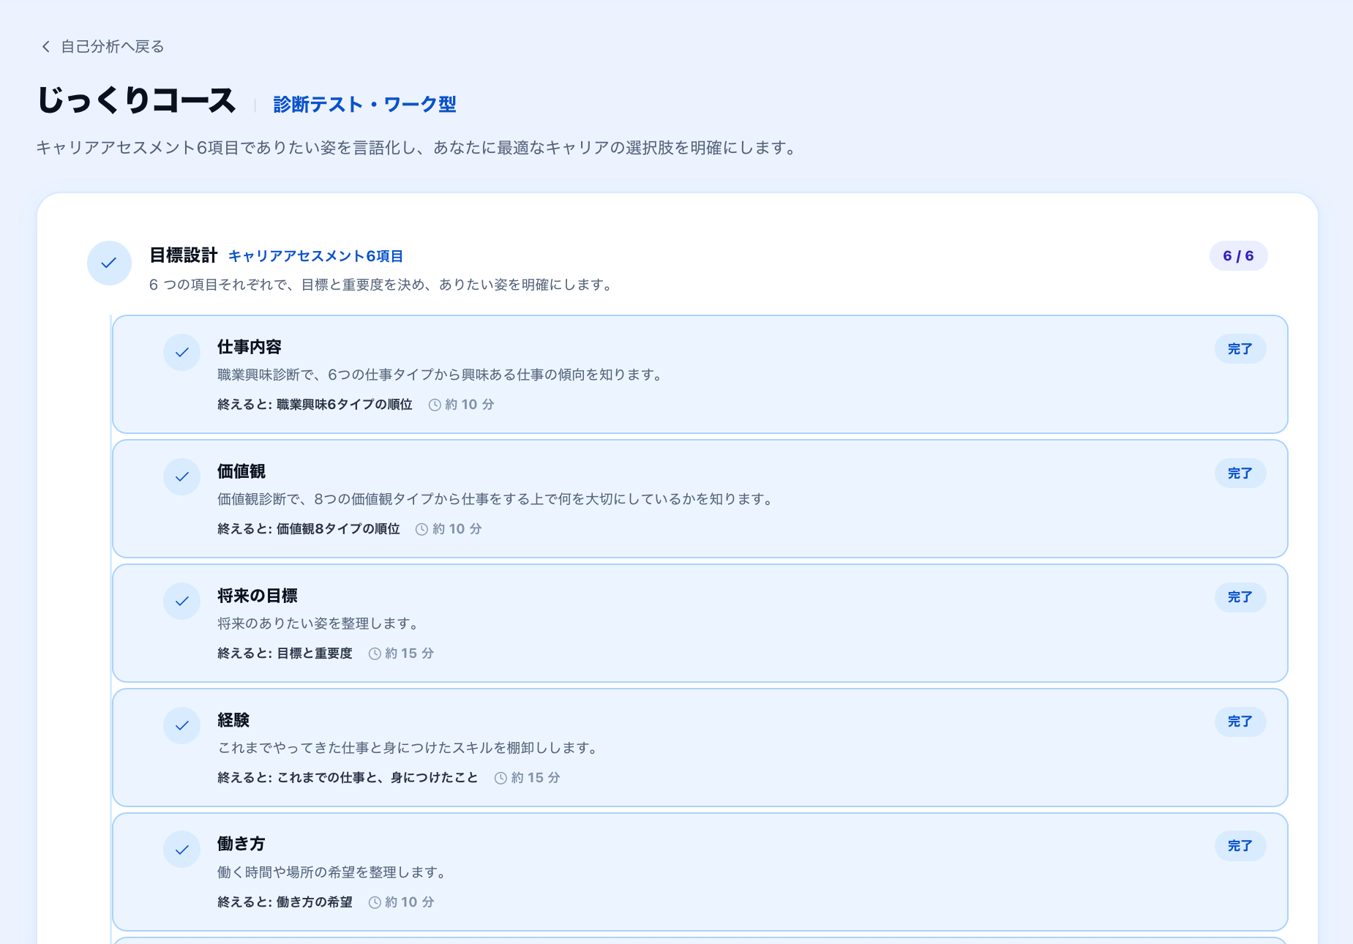Click the 完了 badge on 仕事内容
1353x944 pixels.
1240,349
